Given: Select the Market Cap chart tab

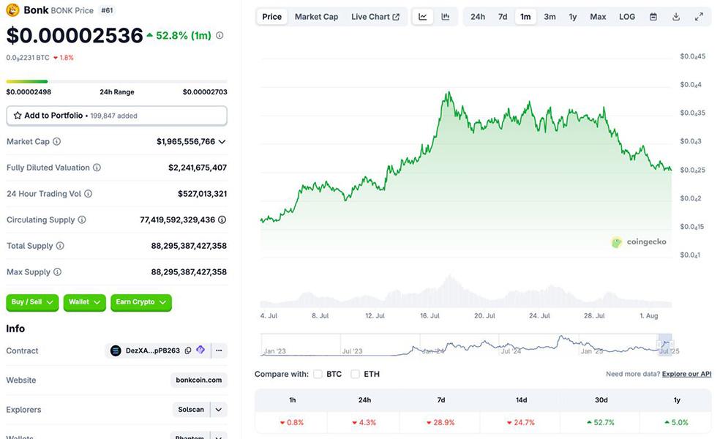Looking at the screenshot, I should point(316,17).
